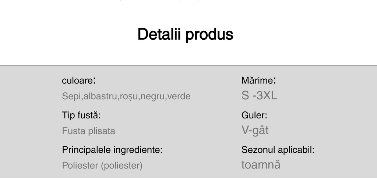Select the "culoare:" label
Viewport: 377px width, 178px height.
[79, 81]
